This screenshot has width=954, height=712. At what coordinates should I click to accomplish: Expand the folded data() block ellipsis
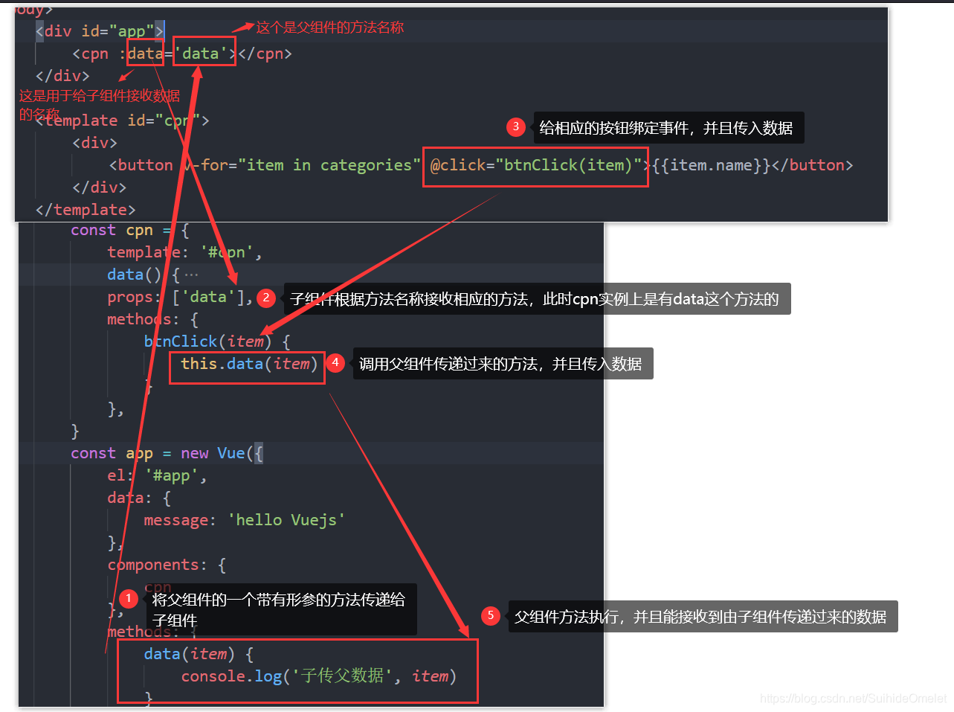tap(191, 275)
